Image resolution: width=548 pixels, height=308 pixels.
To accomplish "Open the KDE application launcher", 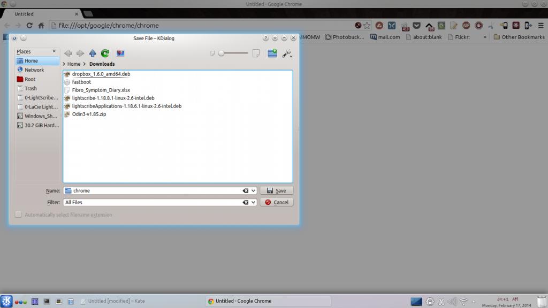I will tap(6, 301).
